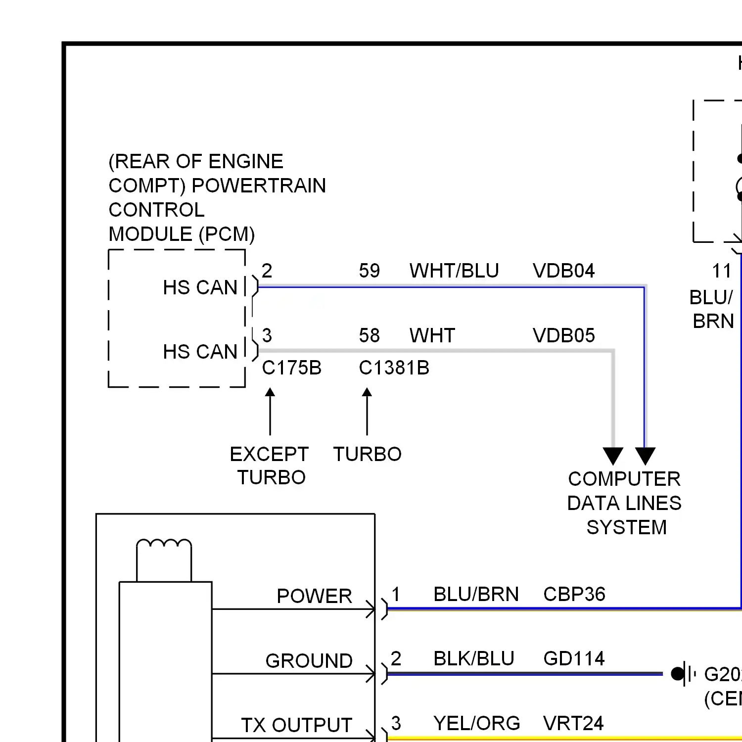This screenshot has width=742, height=742.
Task: Click the arrow pointing up at C1381B
Action: 367,412
